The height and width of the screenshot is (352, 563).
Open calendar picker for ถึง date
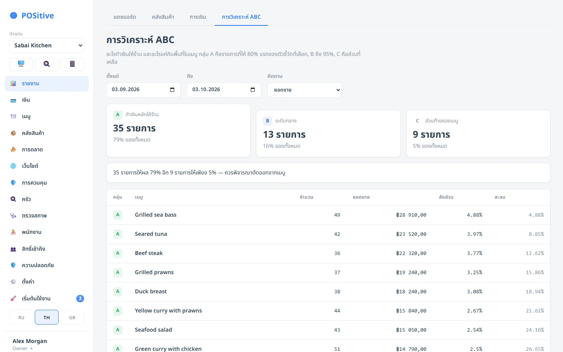click(x=253, y=90)
